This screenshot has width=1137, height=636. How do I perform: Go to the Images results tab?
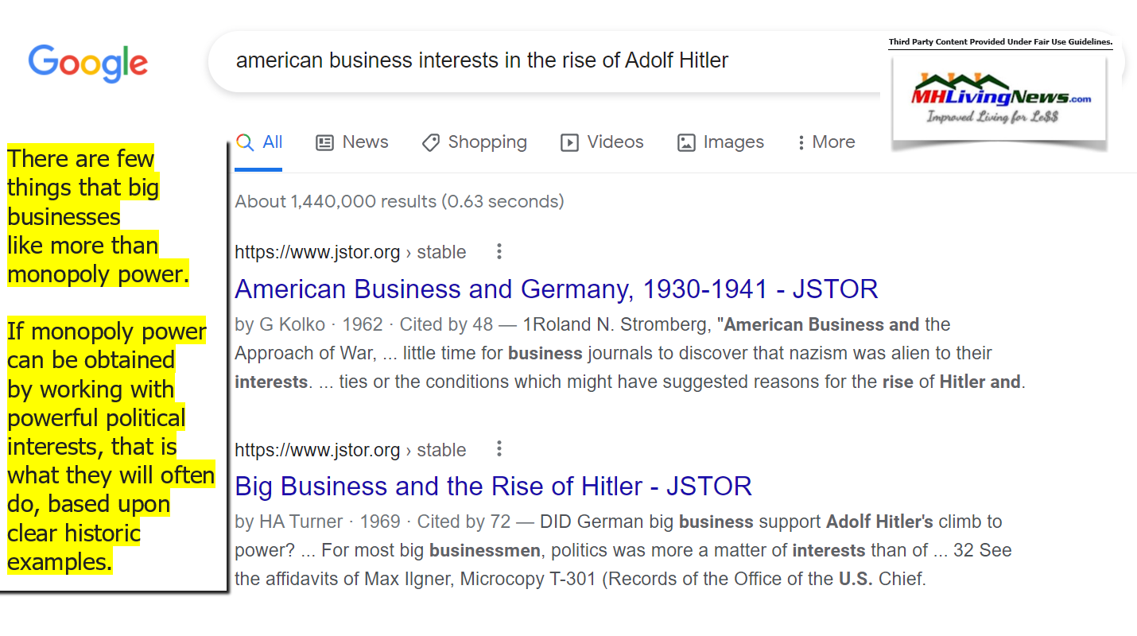coord(733,142)
